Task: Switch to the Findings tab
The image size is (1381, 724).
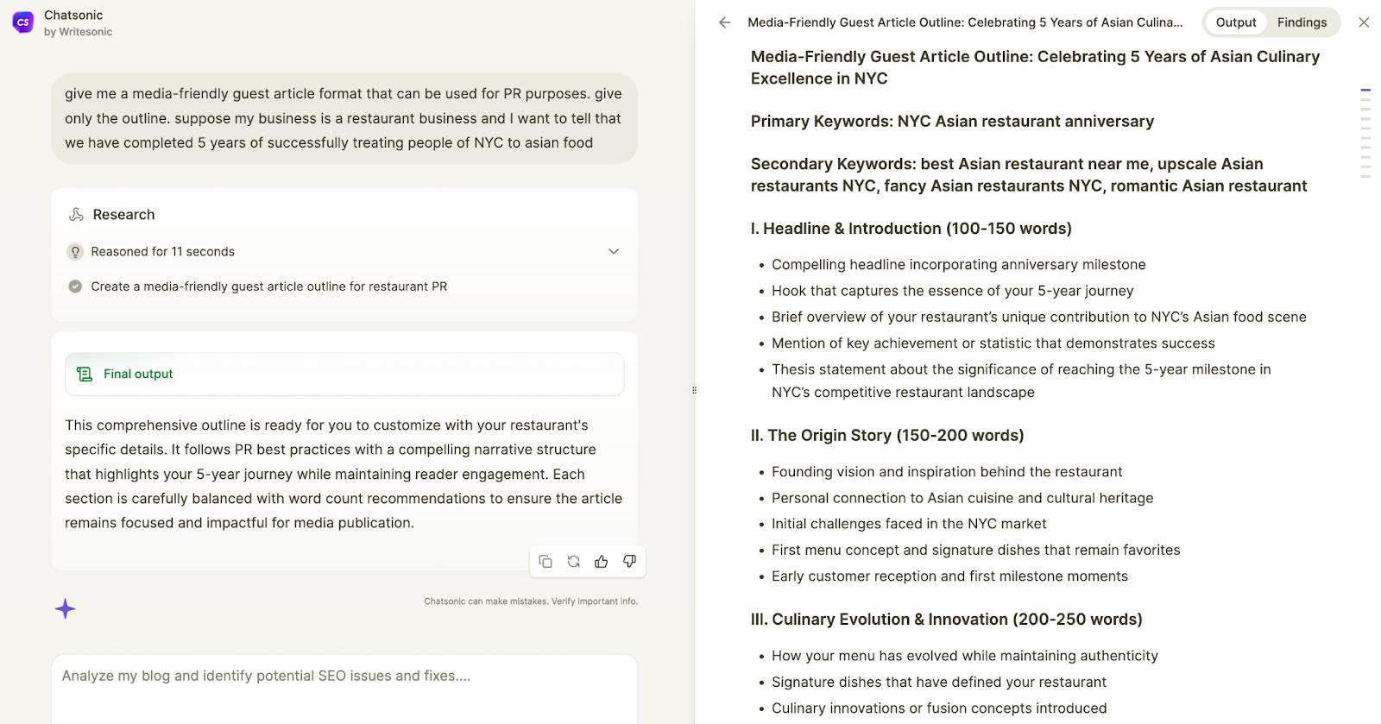Action: pos(1302,22)
